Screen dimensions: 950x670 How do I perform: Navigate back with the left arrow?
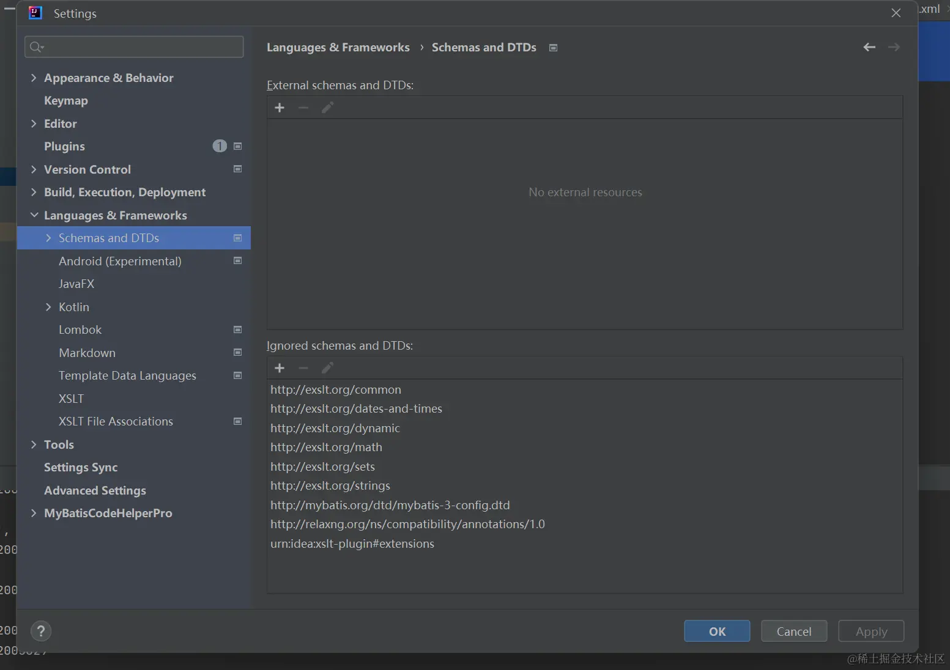[x=869, y=47]
